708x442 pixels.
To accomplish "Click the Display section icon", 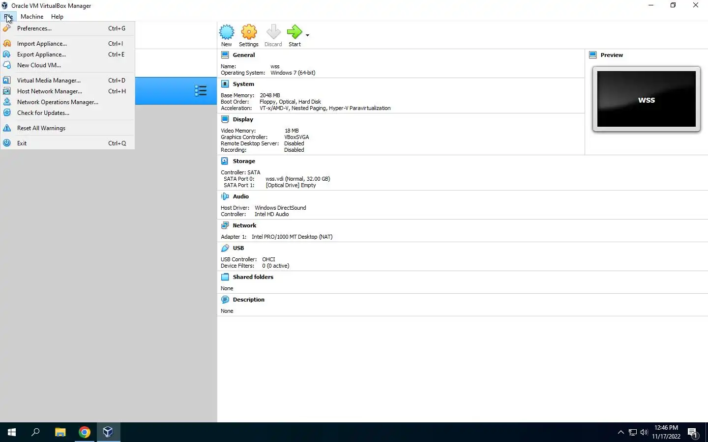I will (x=225, y=119).
